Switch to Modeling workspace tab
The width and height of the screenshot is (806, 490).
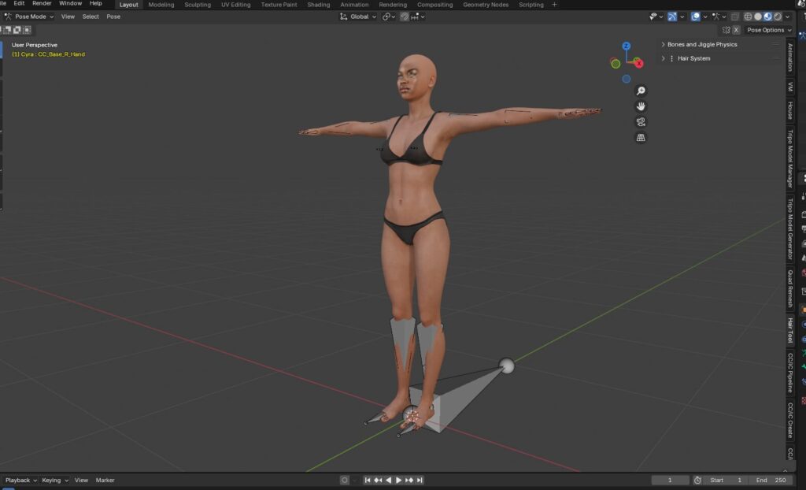coord(161,5)
